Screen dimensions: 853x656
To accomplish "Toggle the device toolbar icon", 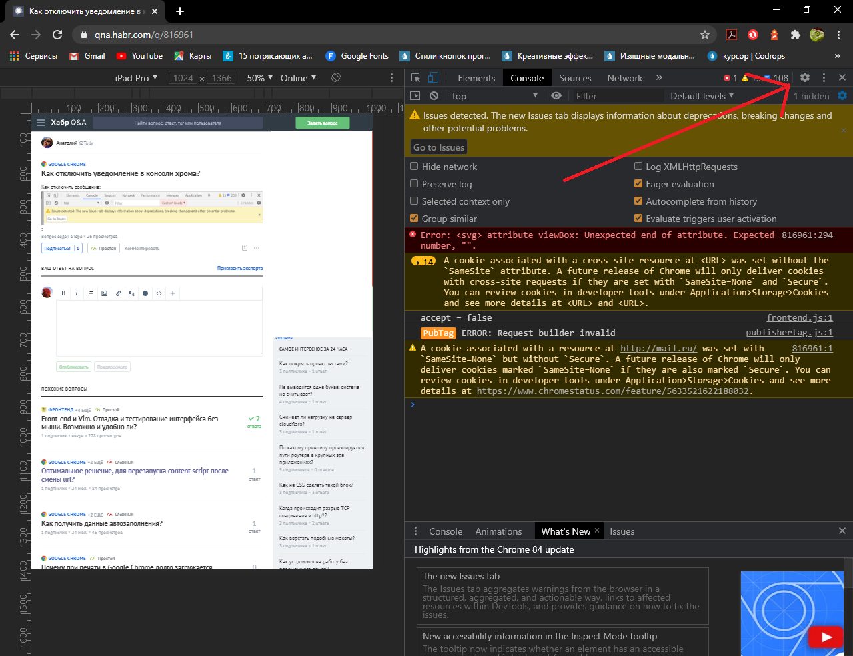I will pyautogui.click(x=434, y=78).
